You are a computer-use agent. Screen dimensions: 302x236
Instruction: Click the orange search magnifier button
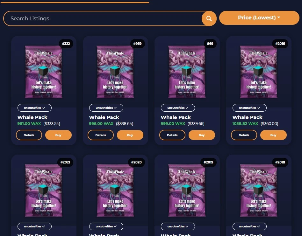(209, 18)
